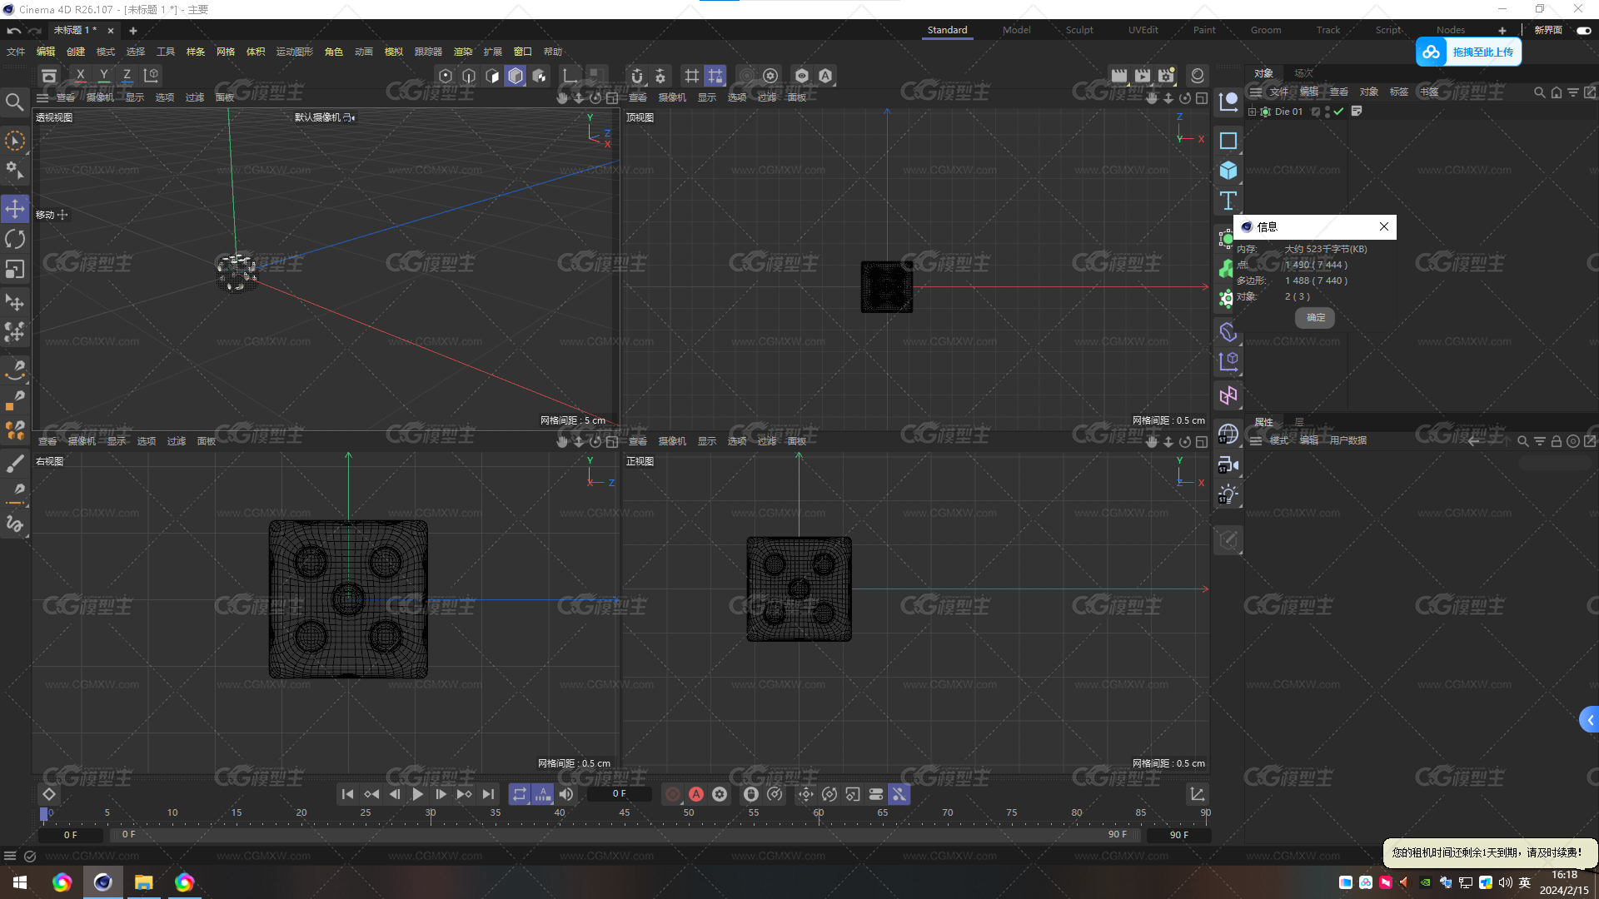Open the object manager 标签 menu

click(x=1399, y=92)
